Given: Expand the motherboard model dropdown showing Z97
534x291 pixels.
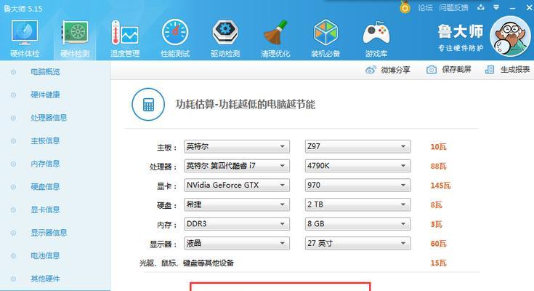Looking at the screenshot, I should click(x=357, y=146).
